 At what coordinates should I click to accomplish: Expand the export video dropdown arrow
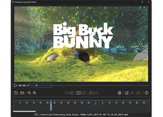(141, 93)
